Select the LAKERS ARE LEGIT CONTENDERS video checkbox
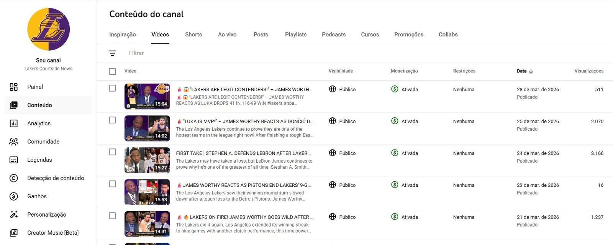Viewport: 613px width, 245px height. [112, 88]
